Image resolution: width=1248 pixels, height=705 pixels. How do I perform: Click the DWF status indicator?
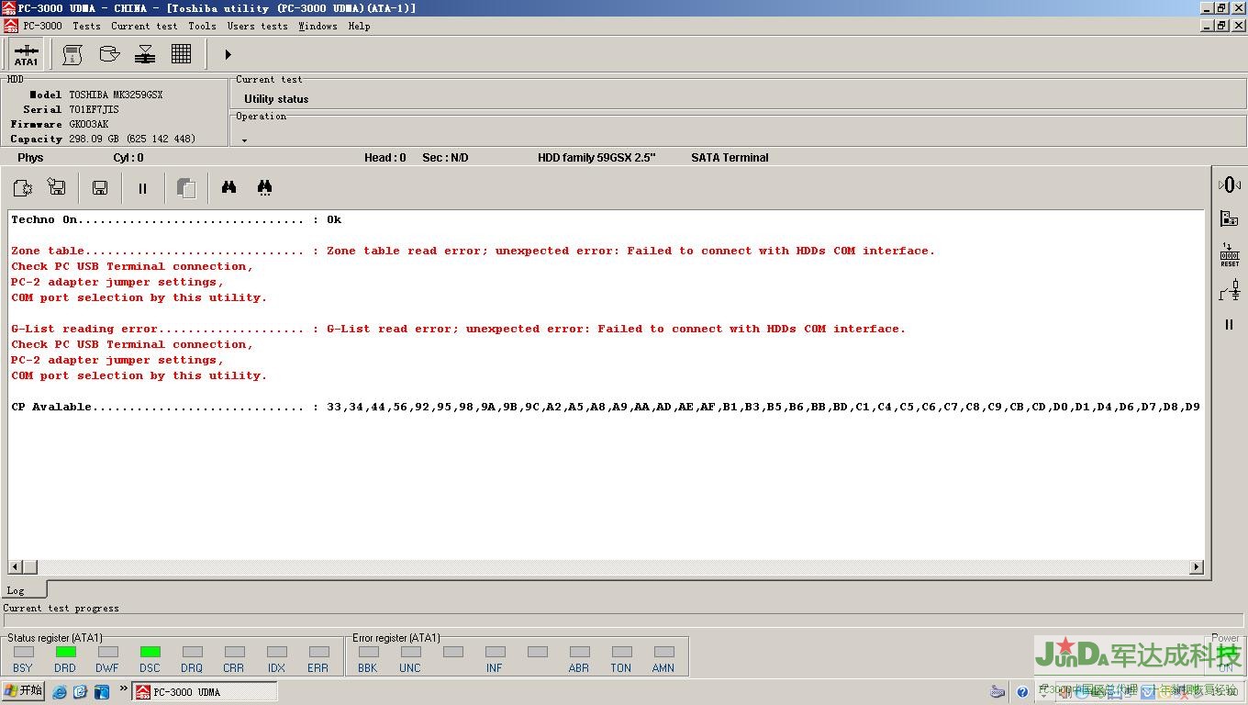coord(107,652)
